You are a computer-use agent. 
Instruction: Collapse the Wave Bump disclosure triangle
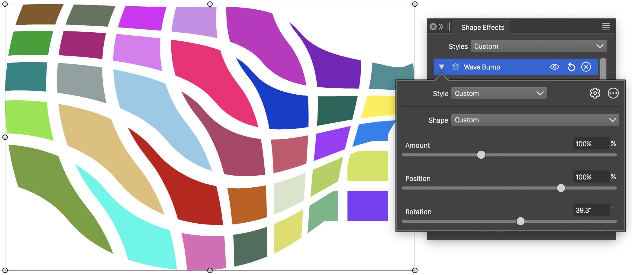pyautogui.click(x=442, y=67)
